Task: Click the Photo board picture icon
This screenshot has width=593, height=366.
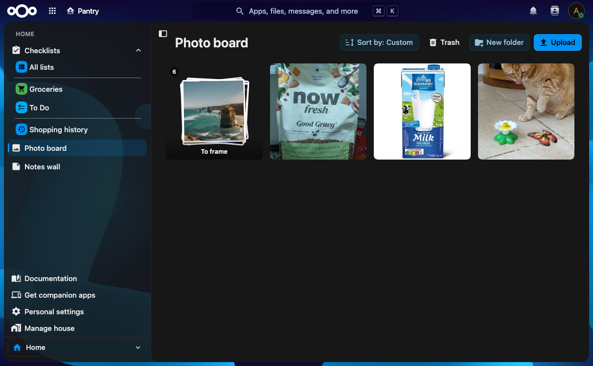Action: point(16,148)
